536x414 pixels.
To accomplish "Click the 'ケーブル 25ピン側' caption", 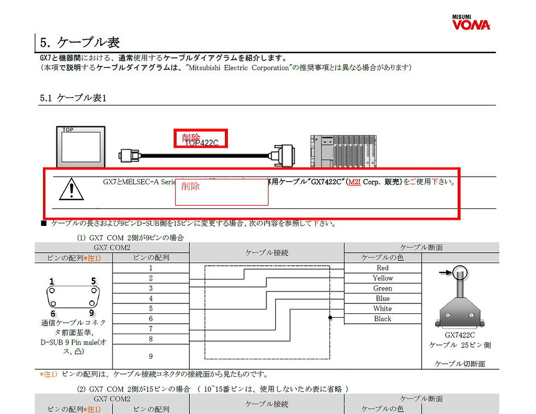I will point(460,345).
